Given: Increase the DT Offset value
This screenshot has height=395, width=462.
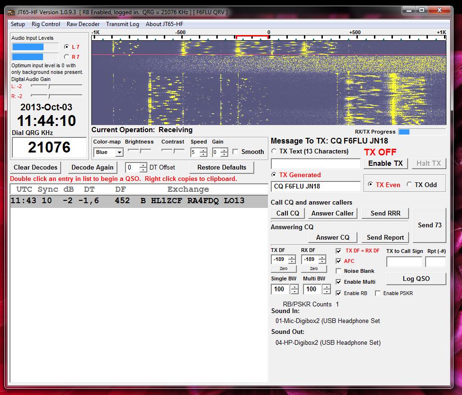Looking at the screenshot, I should coord(143,165).
